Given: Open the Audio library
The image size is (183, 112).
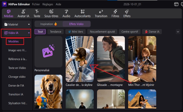Looking at the screenshot, I should pos(66,14).
